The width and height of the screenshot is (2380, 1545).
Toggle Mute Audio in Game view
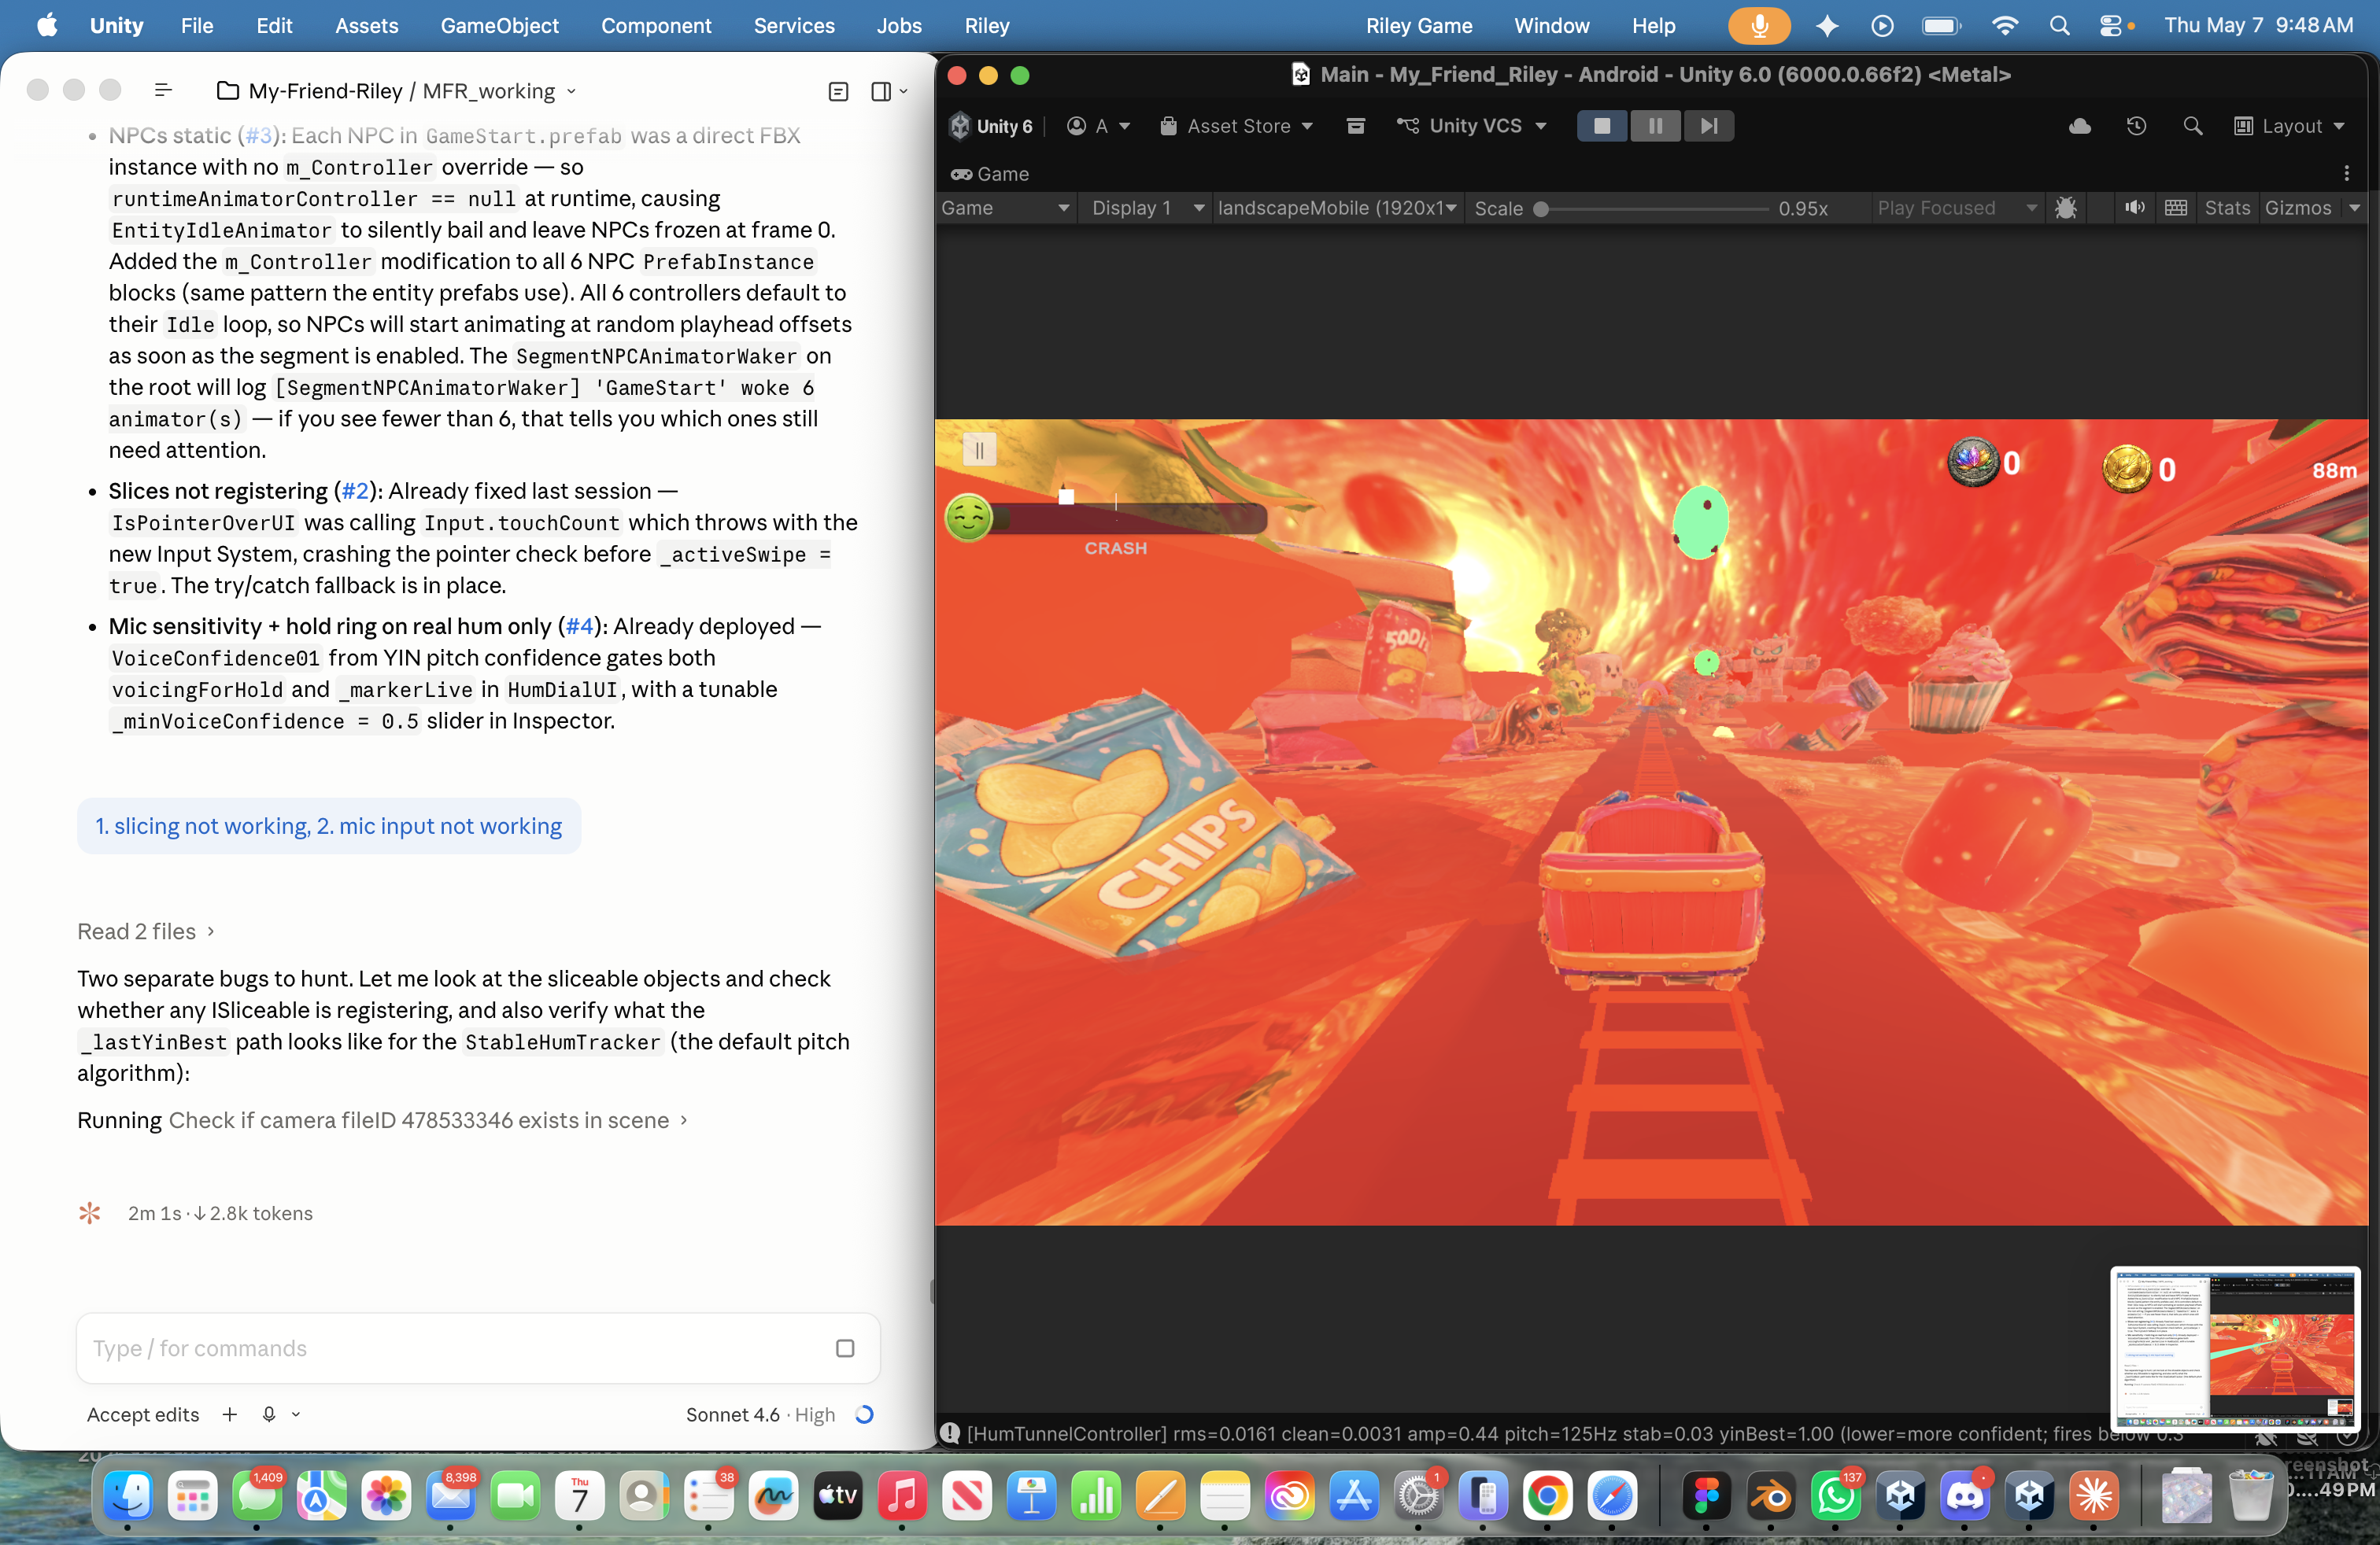pos(2134,208)
